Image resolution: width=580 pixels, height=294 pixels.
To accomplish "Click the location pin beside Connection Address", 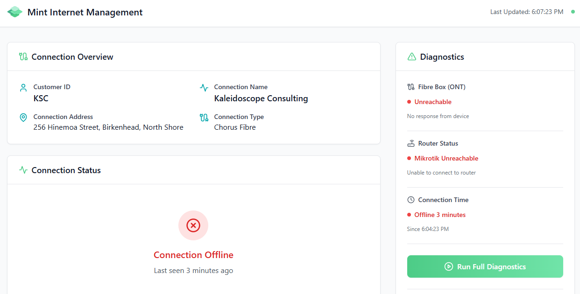I will click(x=23, y=117).
